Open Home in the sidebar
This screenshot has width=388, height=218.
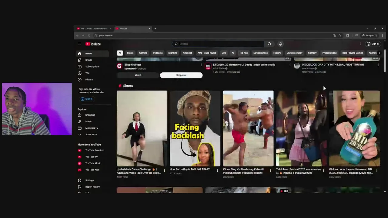click(x=92, y=54)
